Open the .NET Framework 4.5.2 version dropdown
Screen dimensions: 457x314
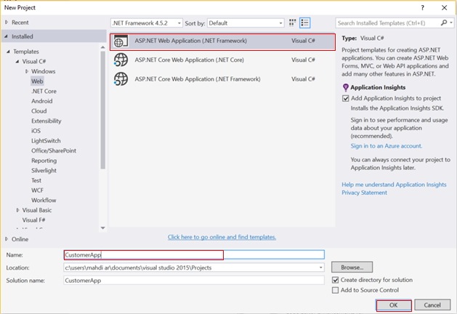(147, 23)
